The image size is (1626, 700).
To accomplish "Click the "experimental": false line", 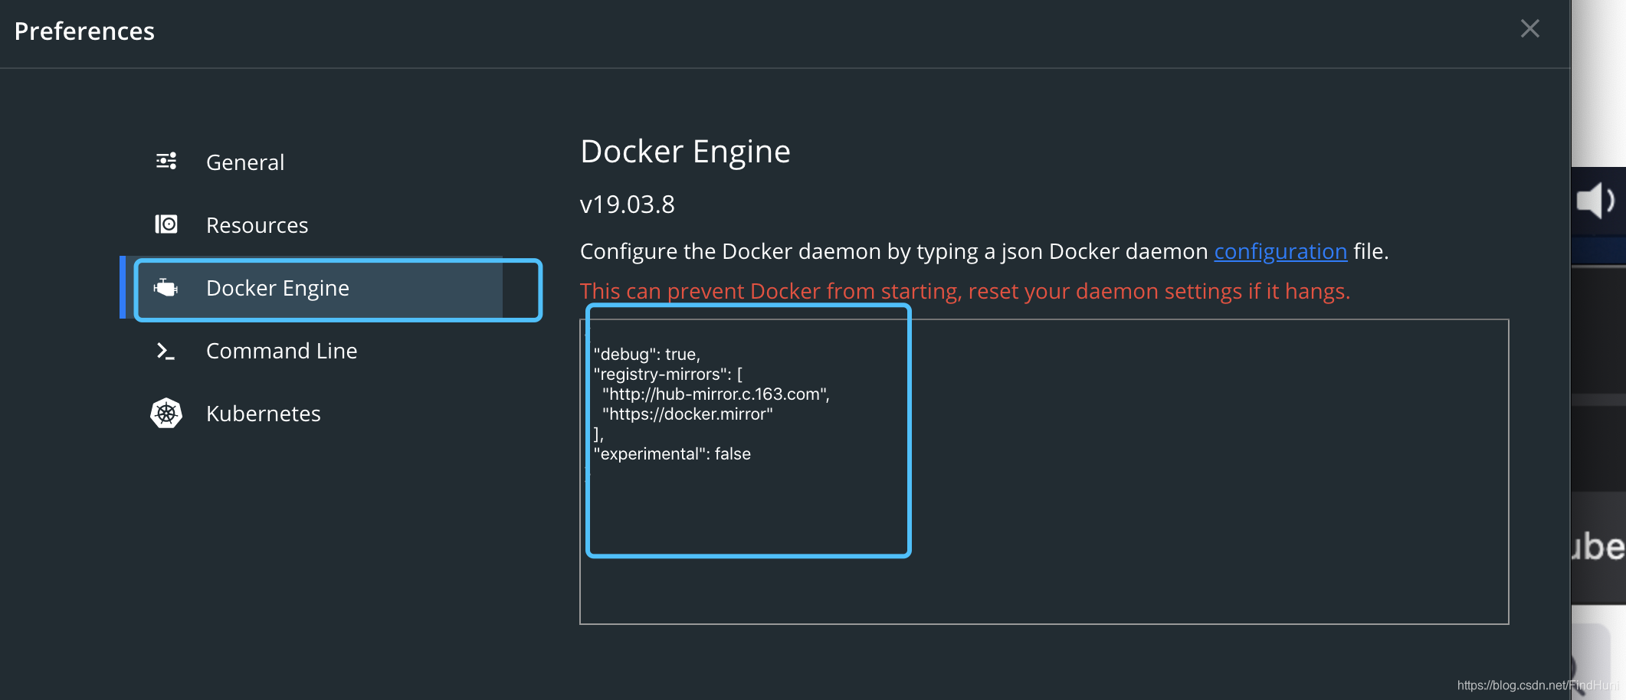I will (672, 453).
